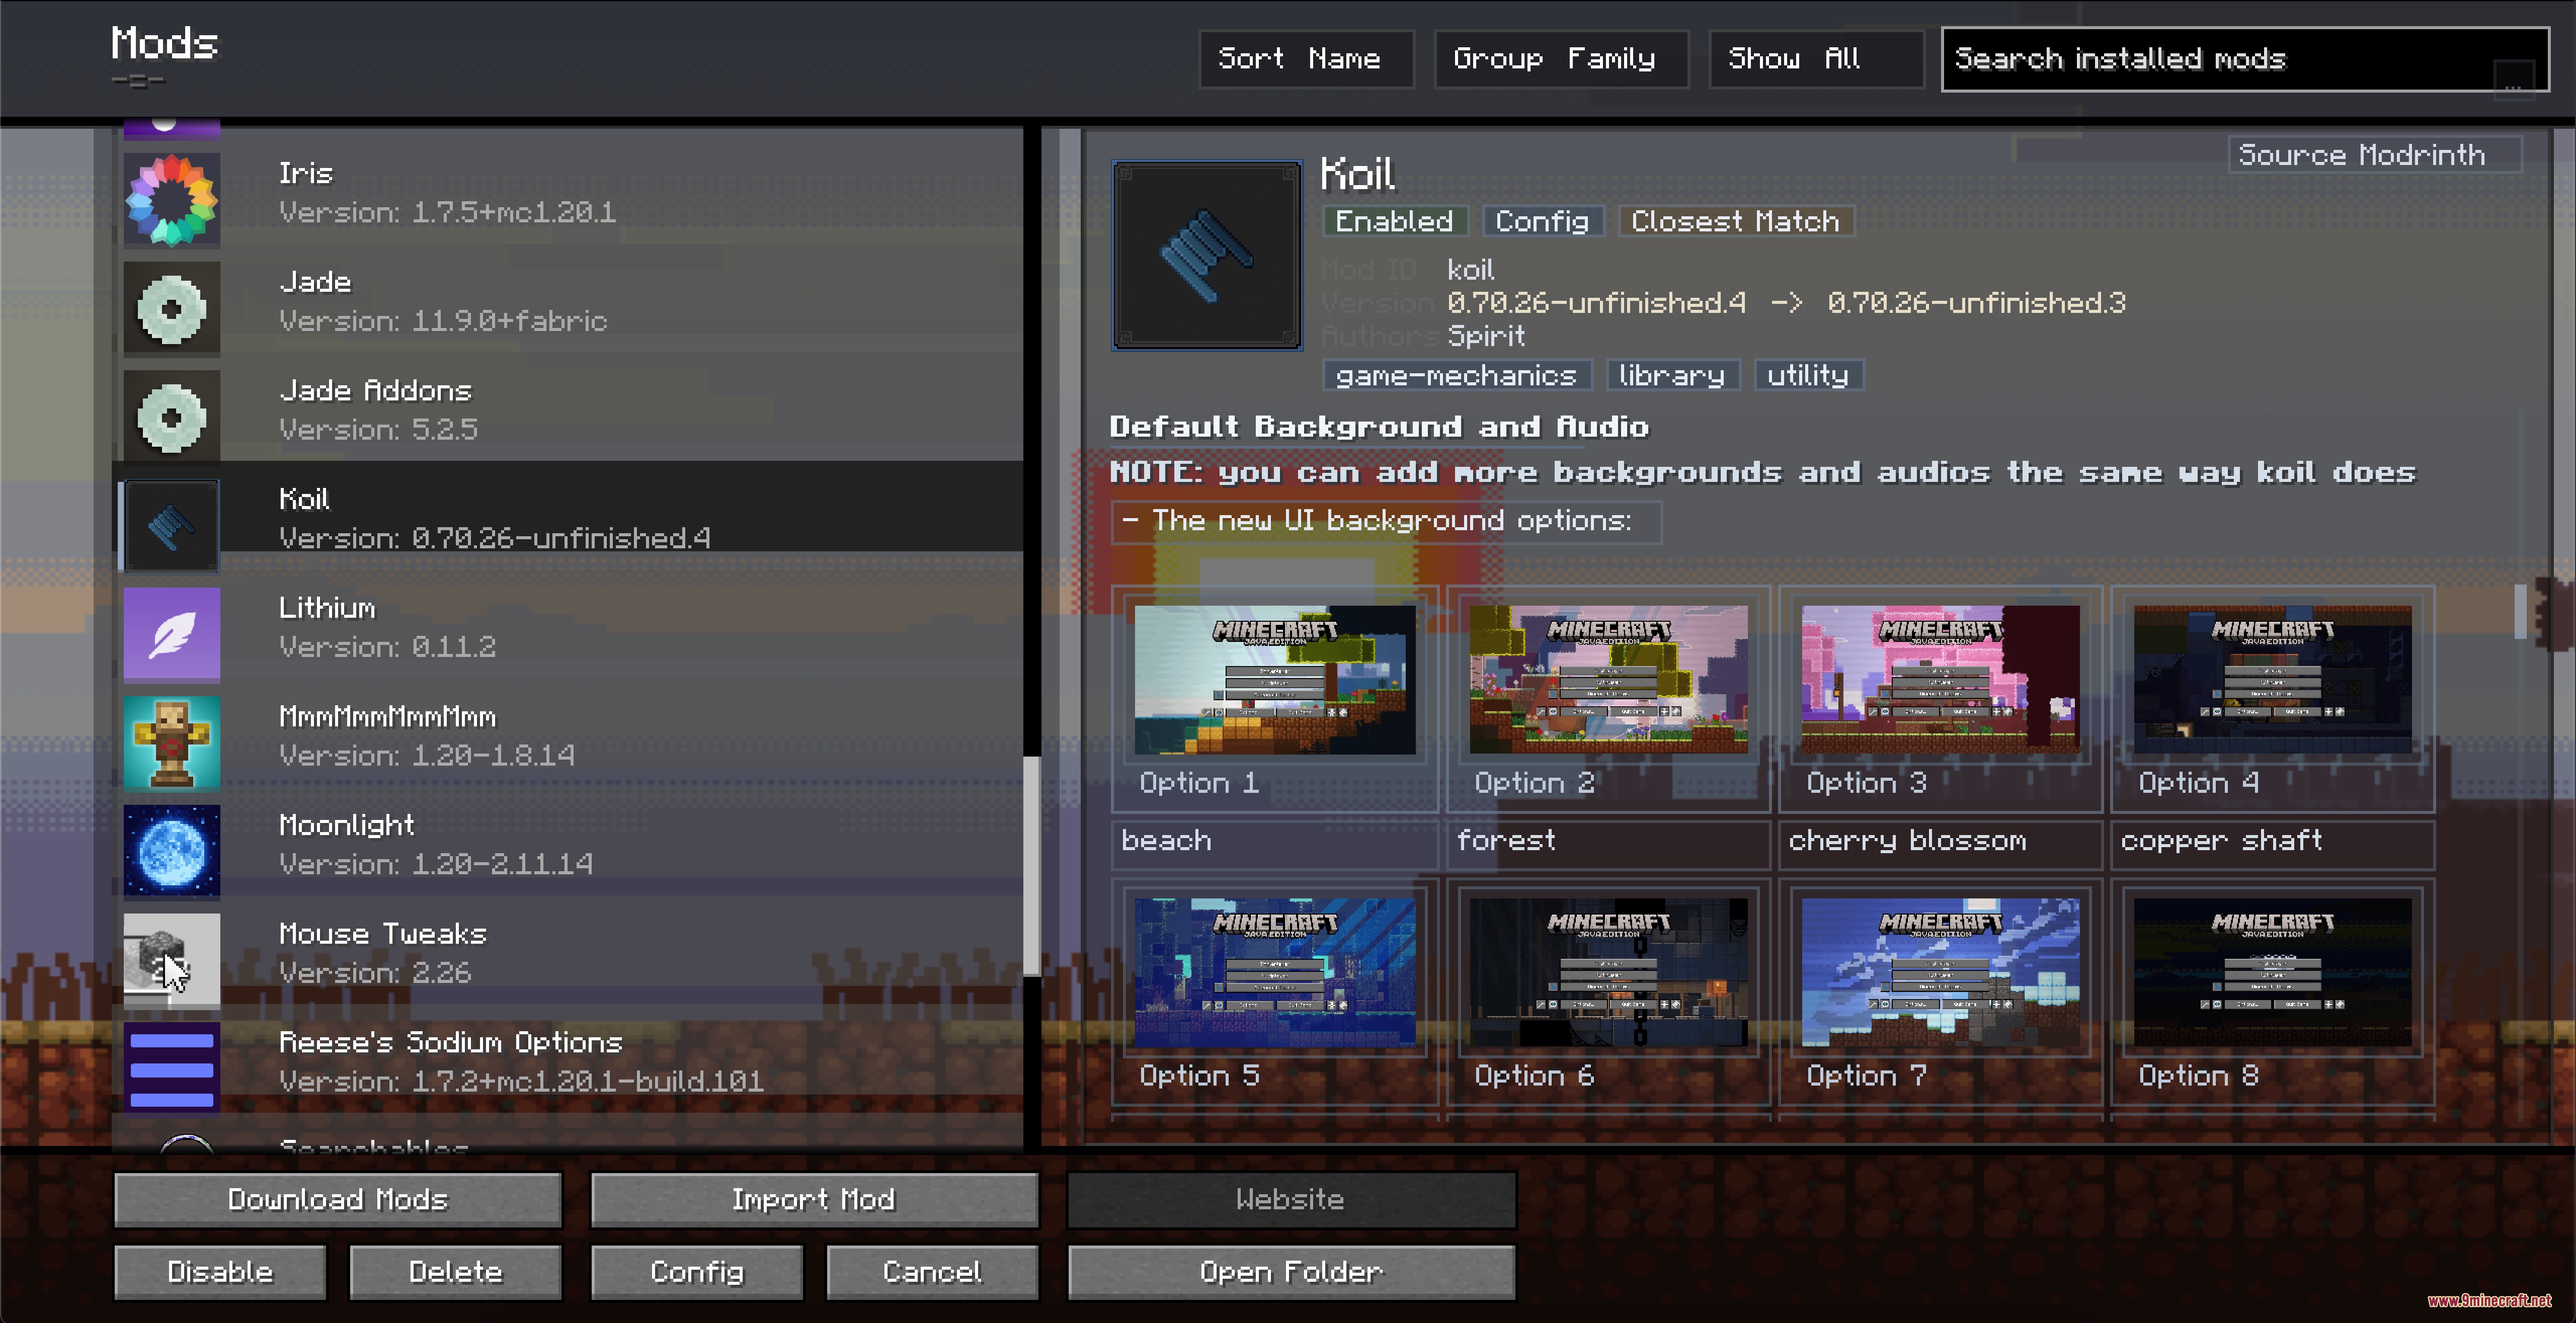Click the game-mechanics tag

pos(1456,375)
